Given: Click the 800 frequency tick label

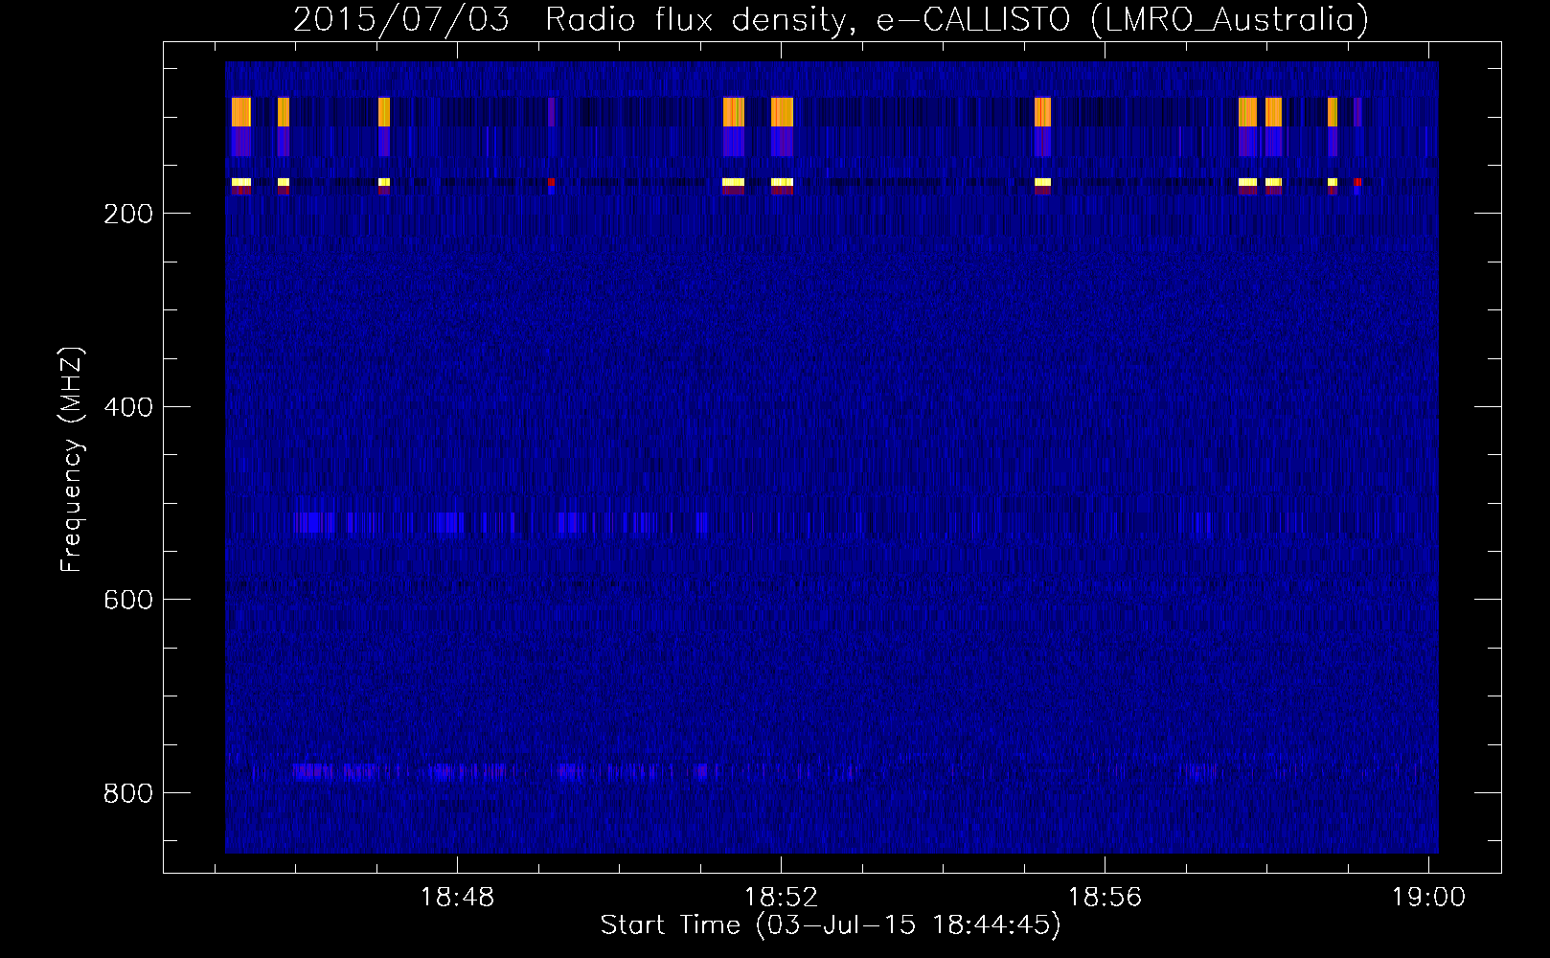Looking at the screenshot, I should (x=128, y=793).
